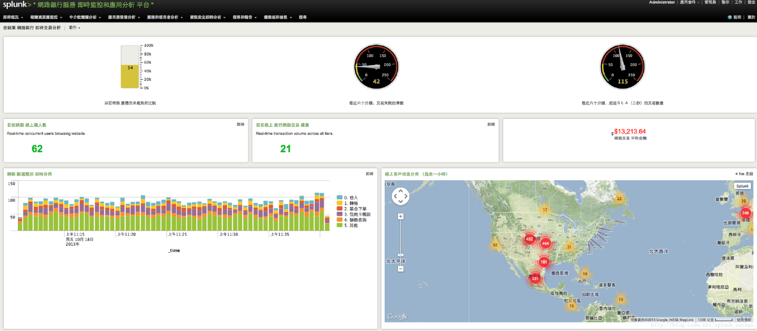Click the 登出 logout link
Screen dimensions: 757x331
751,2
